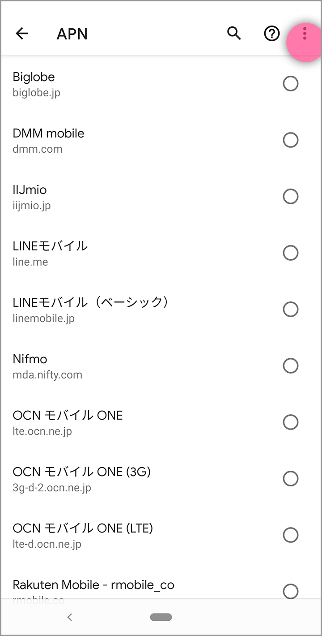Choose the IIJmio APN radio button
The image size is (322, 636).
(x=291, y=197)
